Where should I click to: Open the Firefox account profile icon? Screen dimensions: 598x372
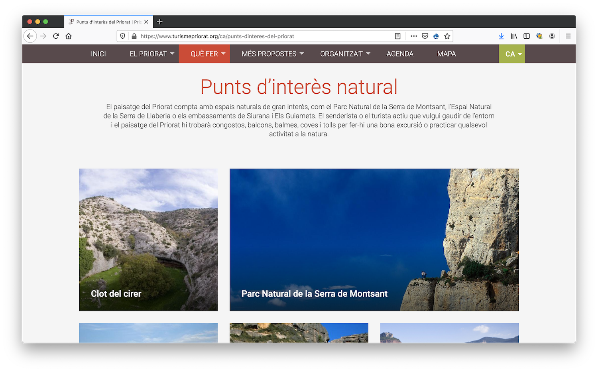(x=552, y=36)
